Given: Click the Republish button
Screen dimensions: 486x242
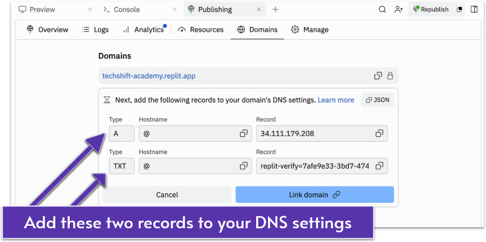Looking at the screenshot, I should pos(431,9).
